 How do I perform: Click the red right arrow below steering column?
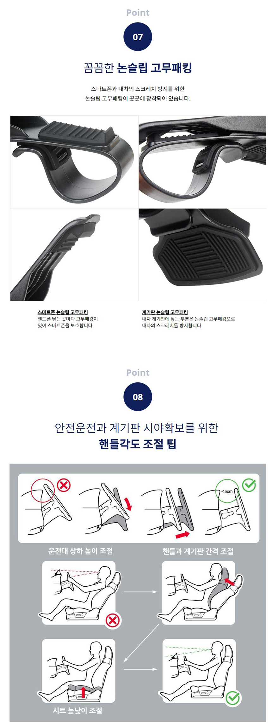(182, 535)
